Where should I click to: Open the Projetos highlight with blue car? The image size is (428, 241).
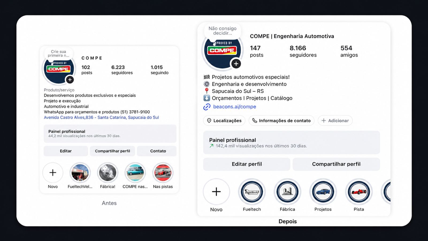click(323, 192)
